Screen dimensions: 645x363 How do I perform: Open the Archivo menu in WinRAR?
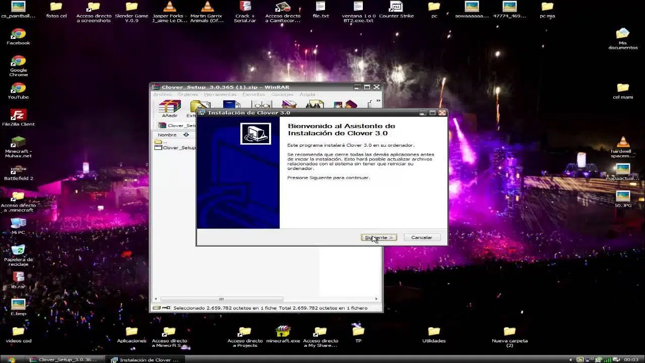point(162,94)
